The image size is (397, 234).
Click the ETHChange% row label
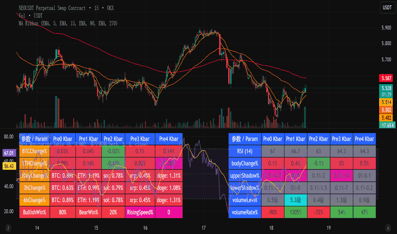[35, 163]
